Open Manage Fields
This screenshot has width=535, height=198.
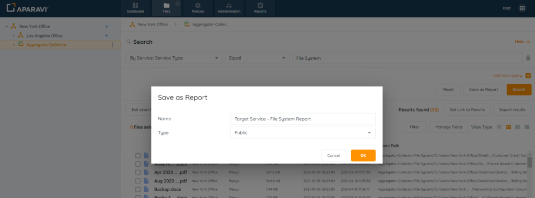point(449,127)
